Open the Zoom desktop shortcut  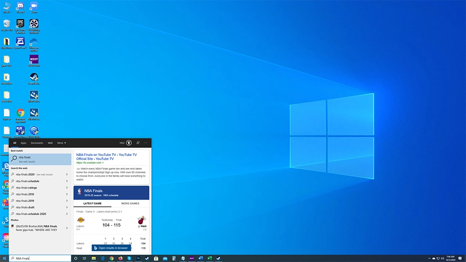(34, 7)
